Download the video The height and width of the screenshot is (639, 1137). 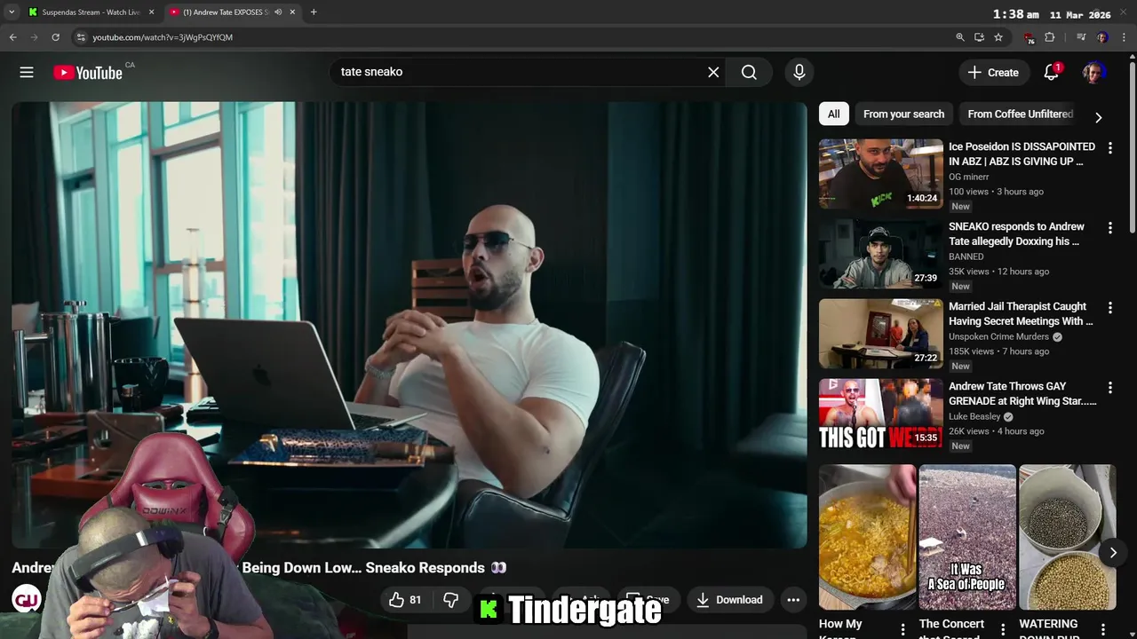(729, 600)
